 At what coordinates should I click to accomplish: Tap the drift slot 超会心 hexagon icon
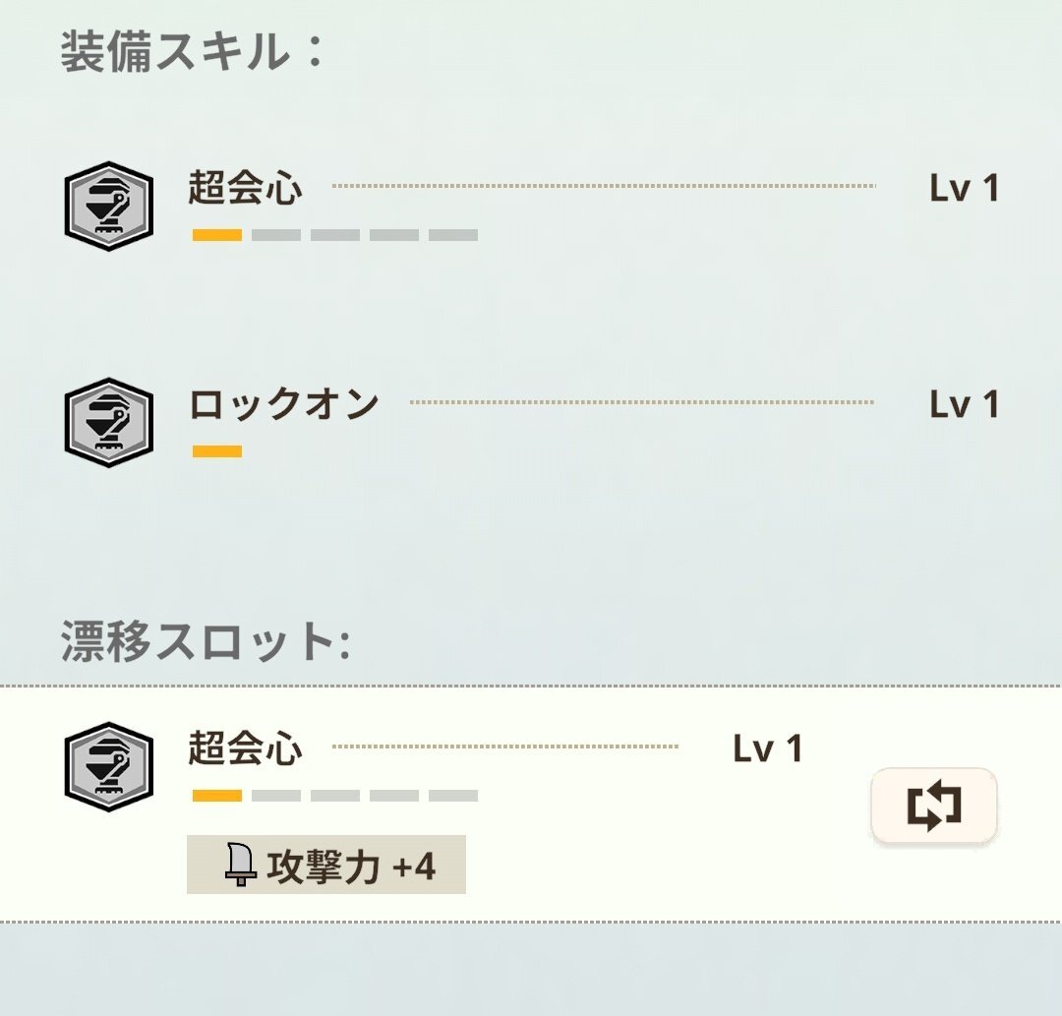click(x=109, y=767)
